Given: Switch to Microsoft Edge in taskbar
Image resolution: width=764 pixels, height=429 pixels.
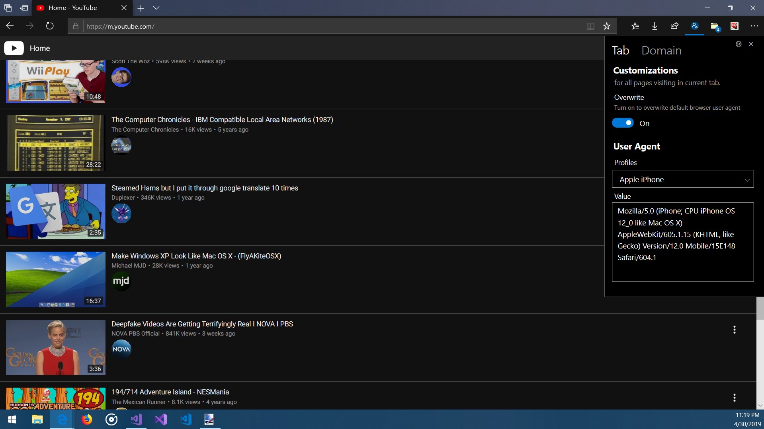Looking at the screenshot, I should tap(62, 419).
